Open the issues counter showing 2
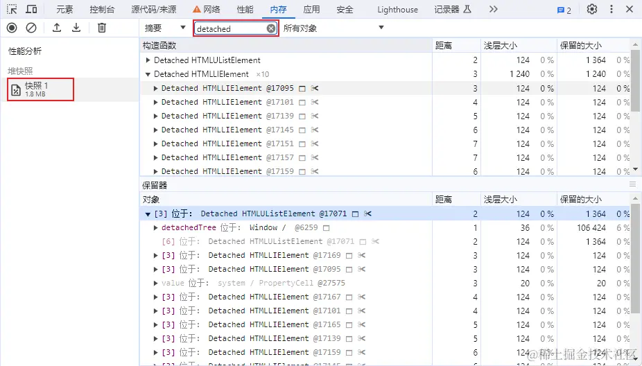Screen dimensions: 642x366 click(564, 10)
